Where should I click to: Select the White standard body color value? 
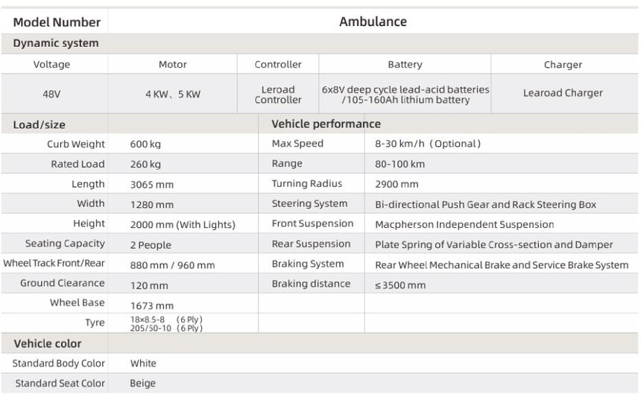[143, 363]
